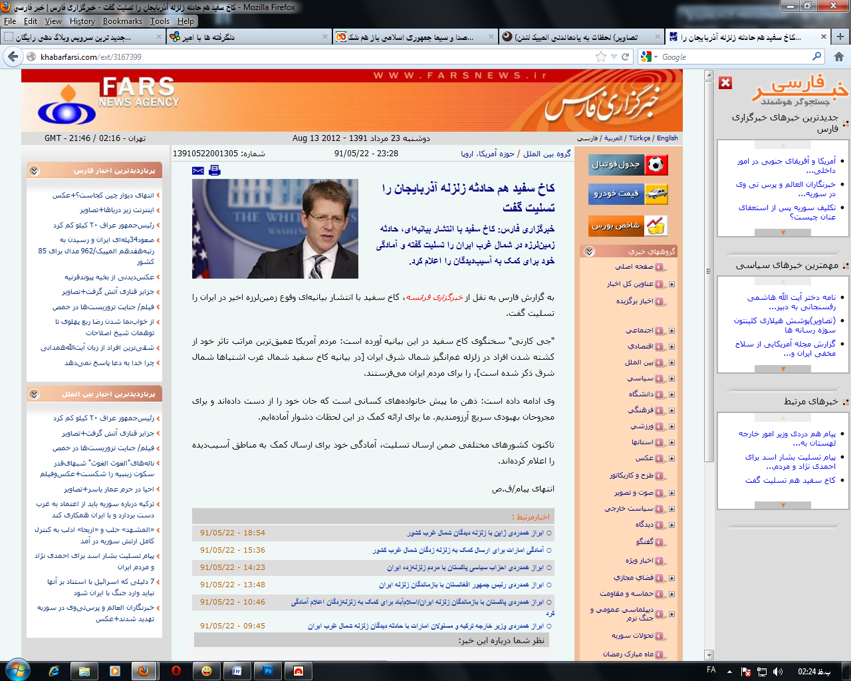Viewport: 851px width, 681px height.
Task: Open the Edit menu
Action: [x=31, y=21]
